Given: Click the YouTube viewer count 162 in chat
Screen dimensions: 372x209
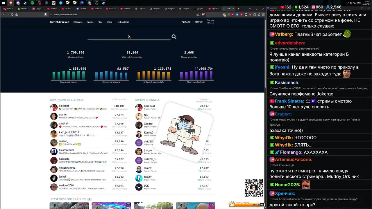Looking at the screenshot, I should [x=286, y=7].
